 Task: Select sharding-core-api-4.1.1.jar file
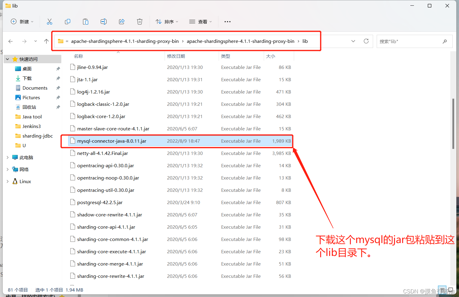coord(180,227)
